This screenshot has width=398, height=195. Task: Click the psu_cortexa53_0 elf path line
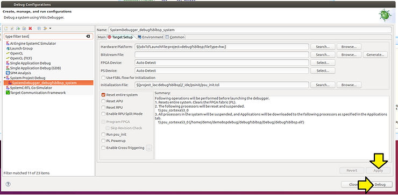[231, 122]
